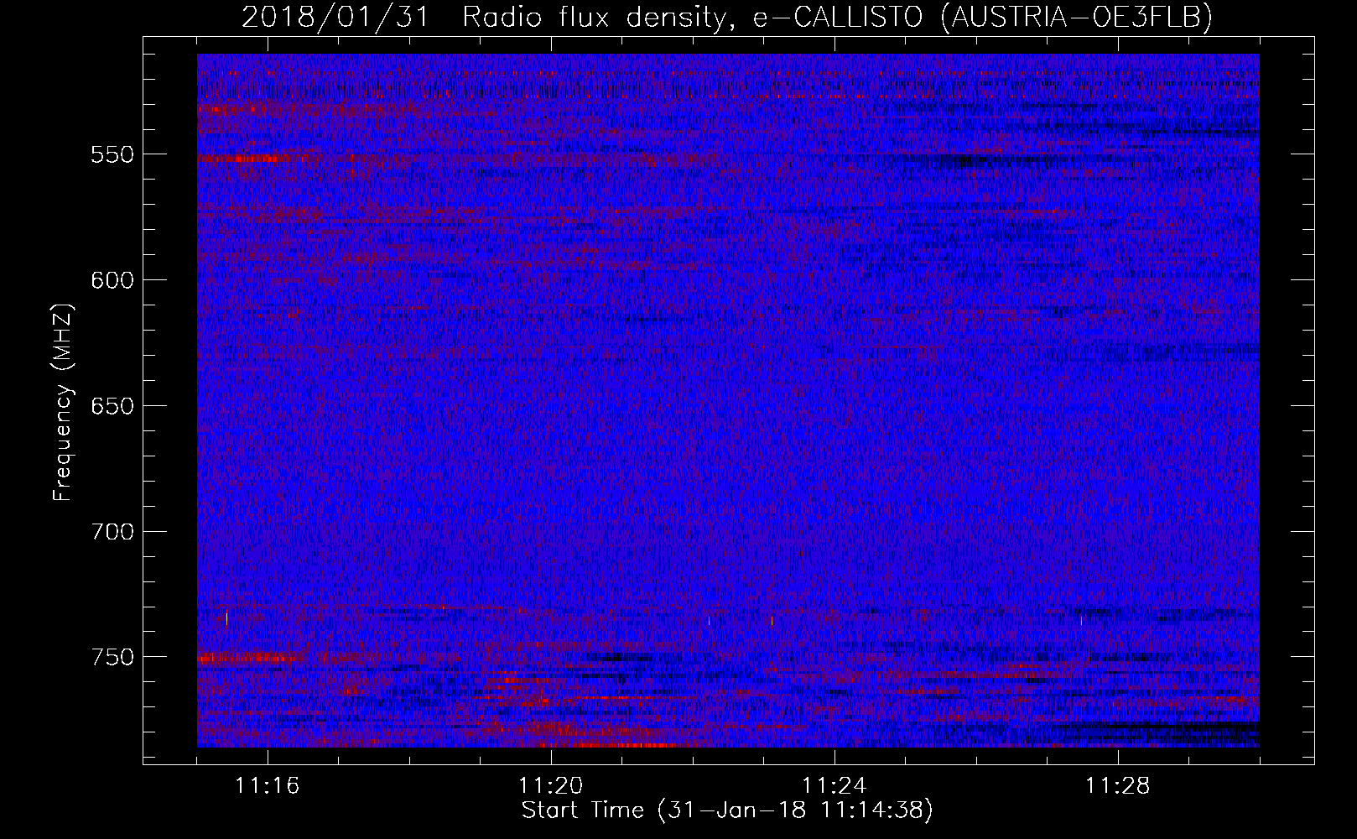The width and height of the screenshot is (1357, 839).
Task: Click the 11:28 time tick label
Action: (1118, 786)
